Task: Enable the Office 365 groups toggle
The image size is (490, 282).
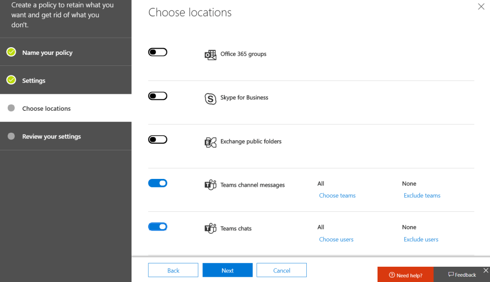Action: (x=157, y=52)
